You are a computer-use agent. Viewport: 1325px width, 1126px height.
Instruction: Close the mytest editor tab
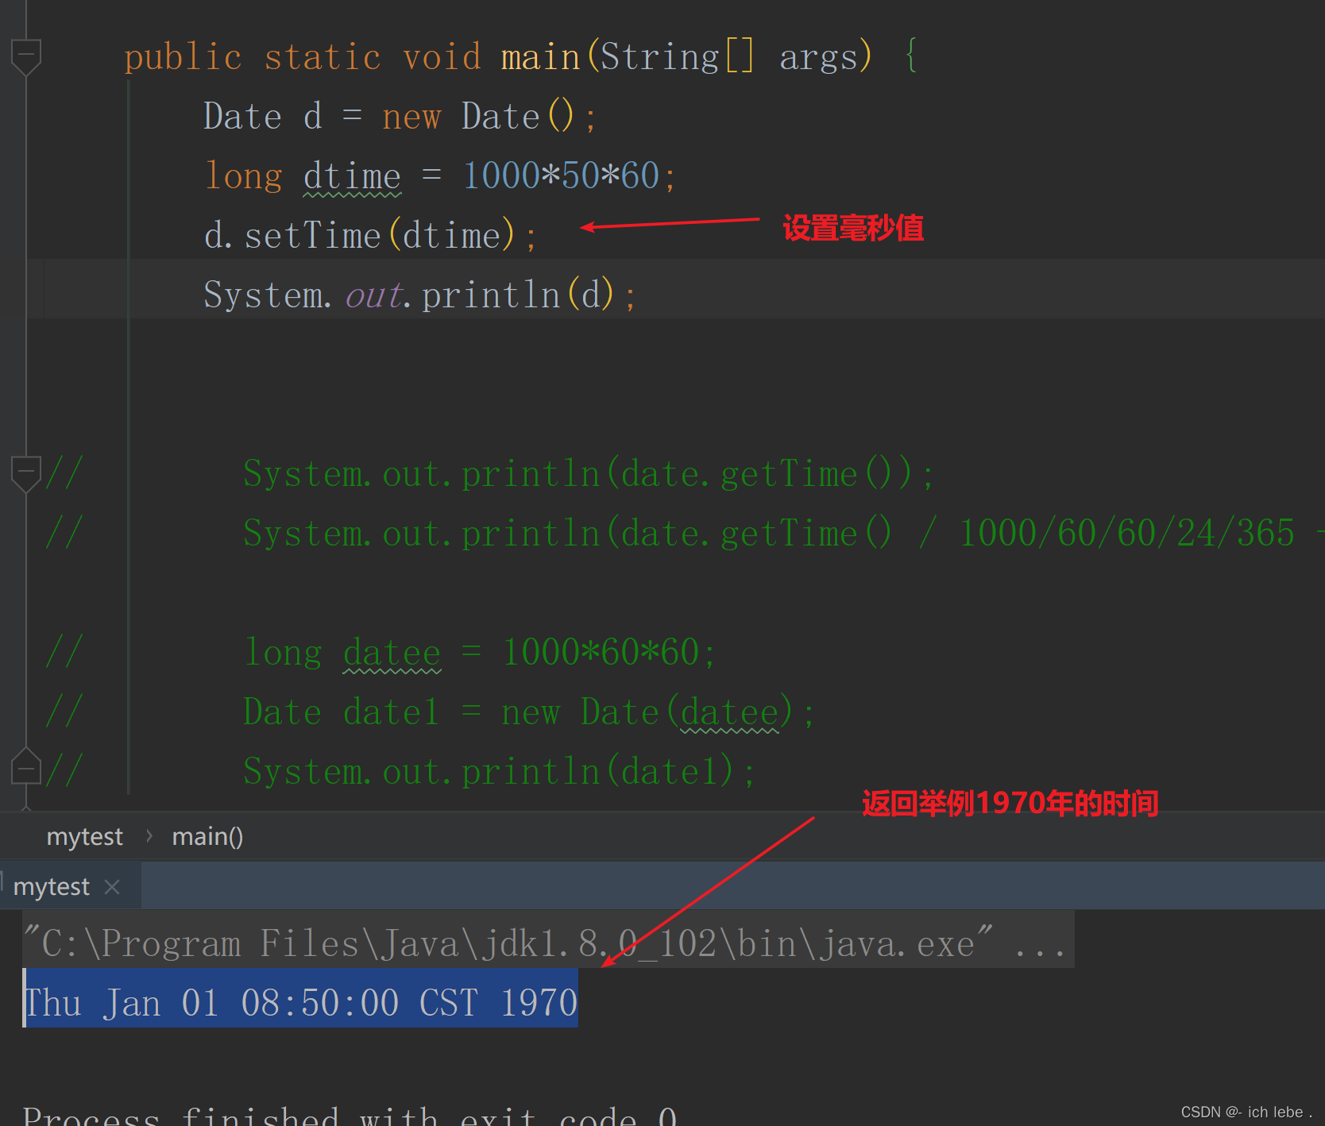point(112,885)
